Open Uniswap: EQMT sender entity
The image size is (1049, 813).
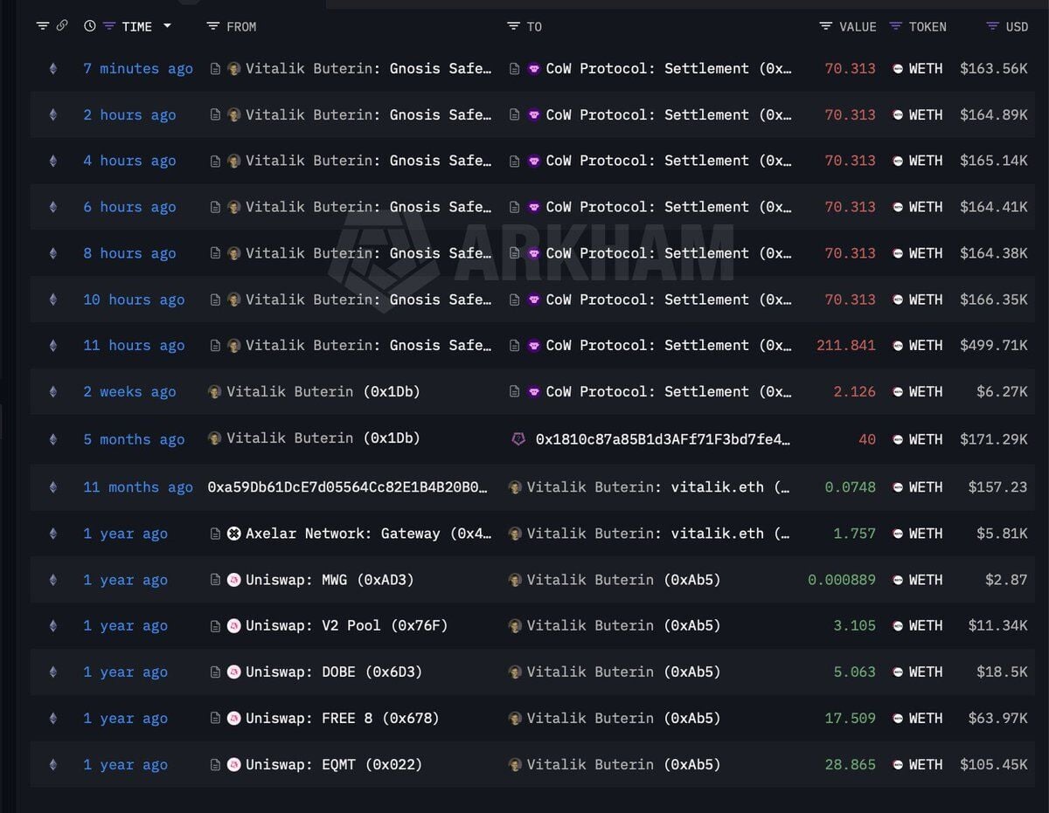(x=333, y=764)
